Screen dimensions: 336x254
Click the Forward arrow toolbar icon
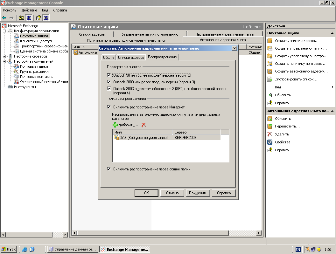[x=11, y=18]
